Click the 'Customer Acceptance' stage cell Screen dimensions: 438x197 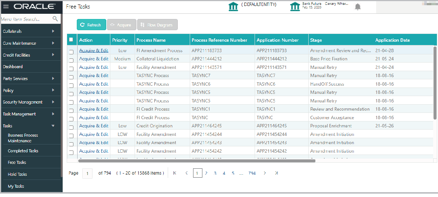click(332, 117)
